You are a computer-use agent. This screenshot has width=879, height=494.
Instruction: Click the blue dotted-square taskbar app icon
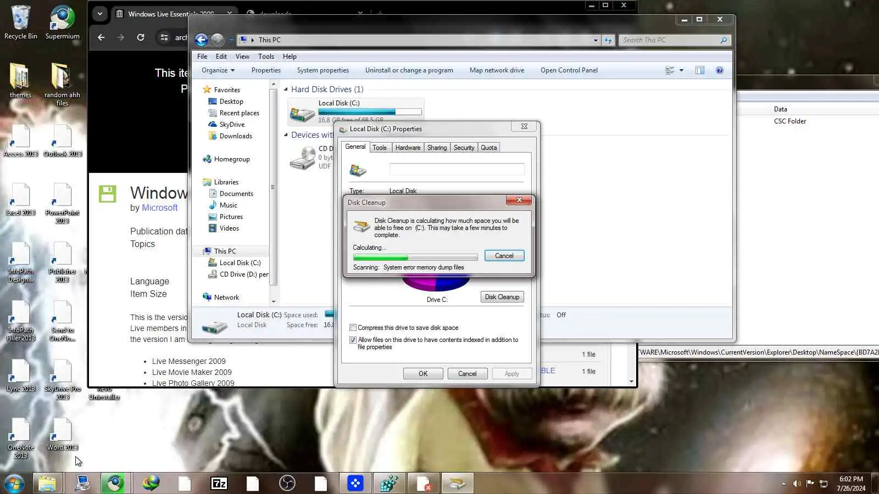(x=355, y=484)
